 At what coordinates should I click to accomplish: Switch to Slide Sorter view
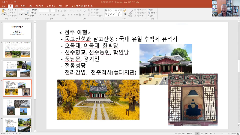point(202,133)
